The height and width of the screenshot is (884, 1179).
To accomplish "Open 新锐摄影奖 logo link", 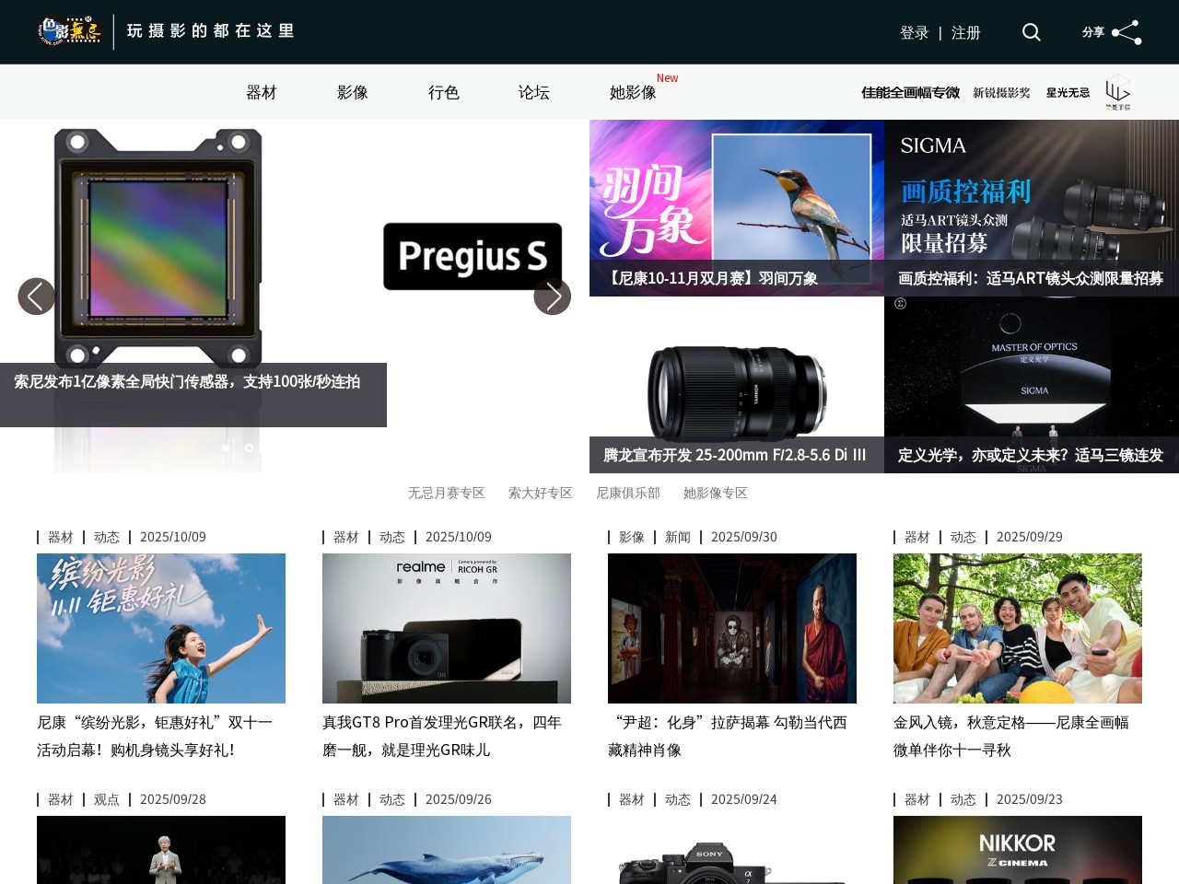I will coord(1001,92).
